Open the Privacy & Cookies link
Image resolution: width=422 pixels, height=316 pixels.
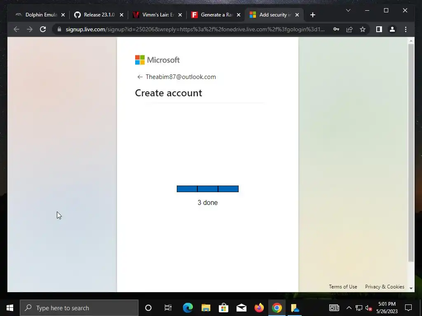(x=384, y=287)
